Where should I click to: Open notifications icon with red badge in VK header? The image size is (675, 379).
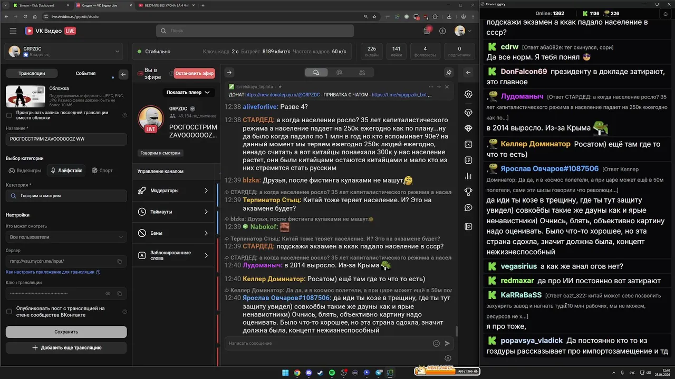coord(427,31)
